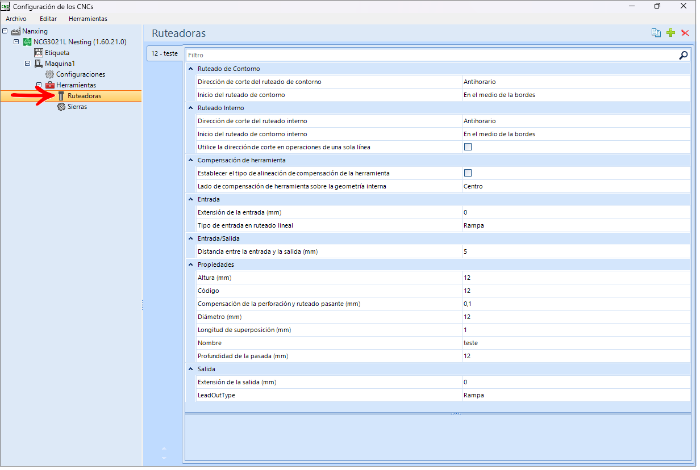Collapse the Entrada section
This screenshot has width=700, height=470.
click(191, 199)
